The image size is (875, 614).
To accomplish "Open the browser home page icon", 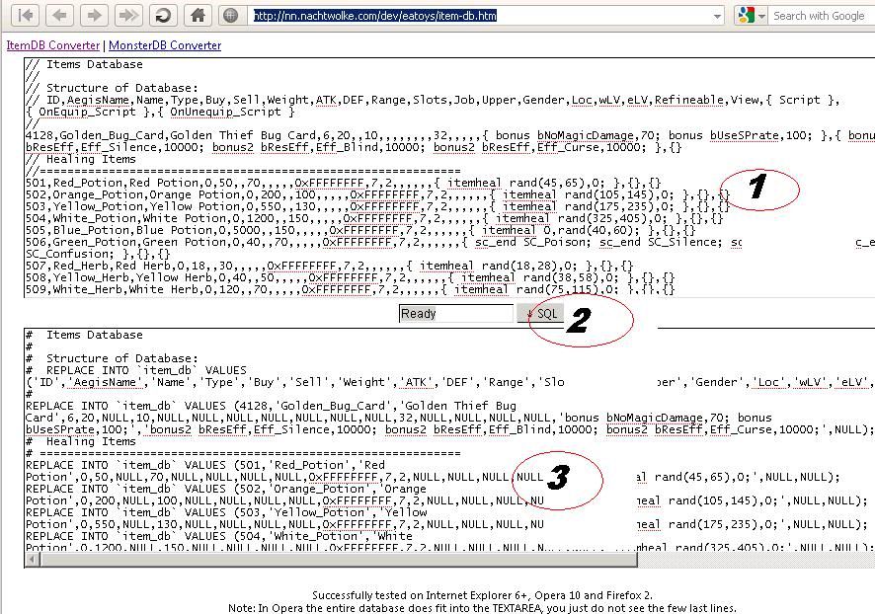I will (x=198, y=15).
